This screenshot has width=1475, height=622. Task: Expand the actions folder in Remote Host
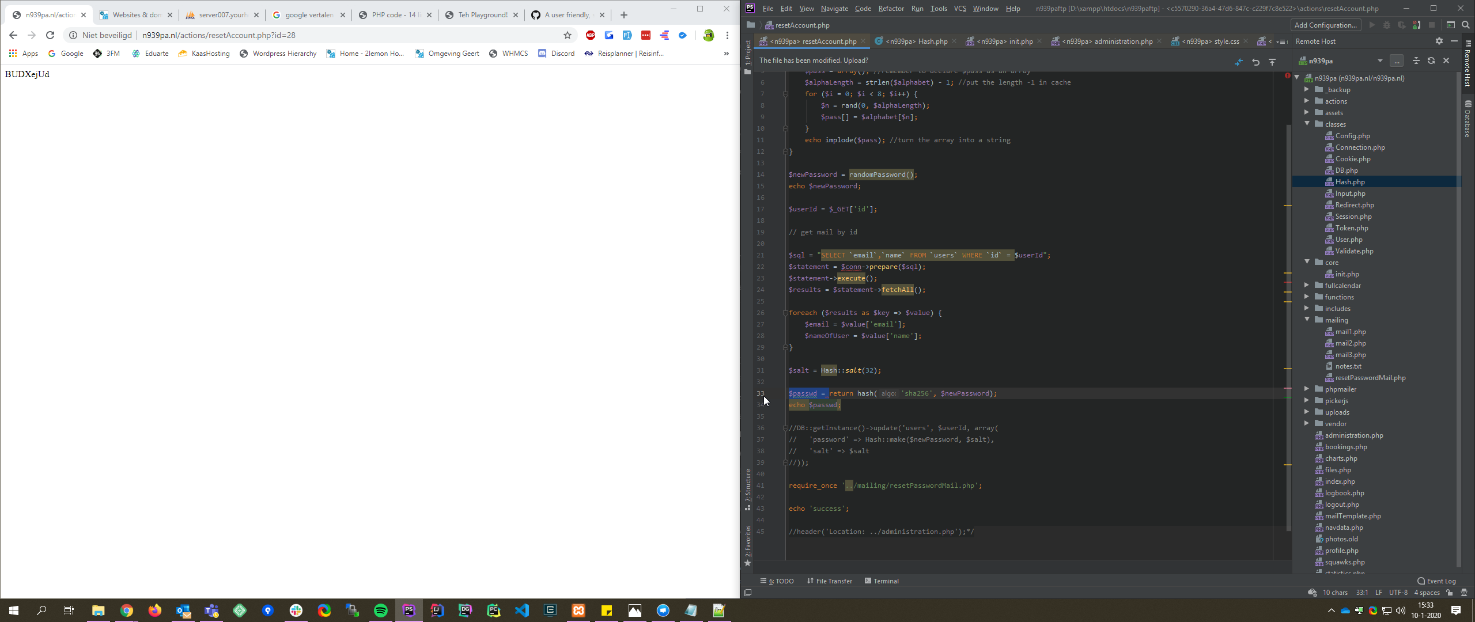pyautogui.click(x=1307, y=101)
